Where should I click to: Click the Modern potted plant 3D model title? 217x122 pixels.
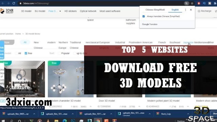tap(163, 101)
